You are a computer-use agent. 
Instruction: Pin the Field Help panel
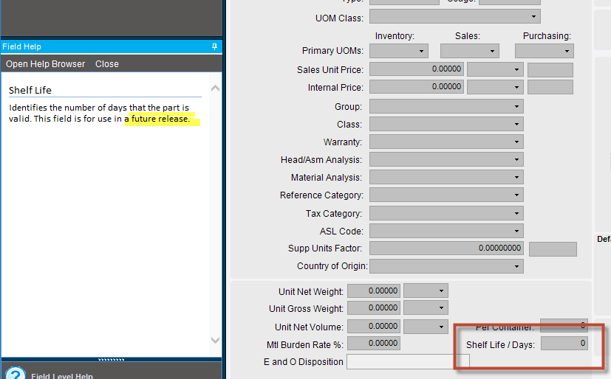pos(214,46)
